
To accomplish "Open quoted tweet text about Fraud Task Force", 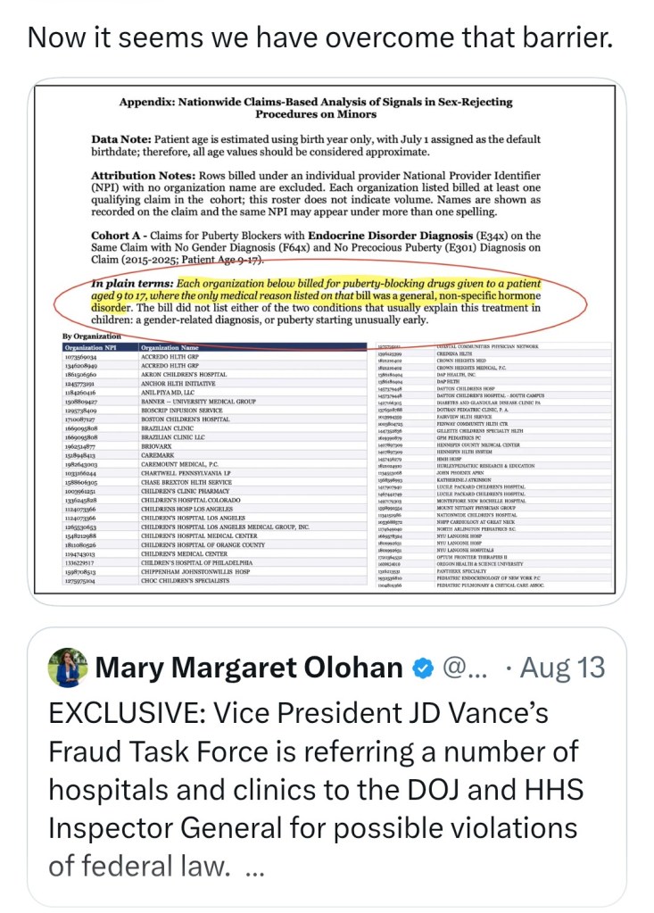I will click(316, 789).
